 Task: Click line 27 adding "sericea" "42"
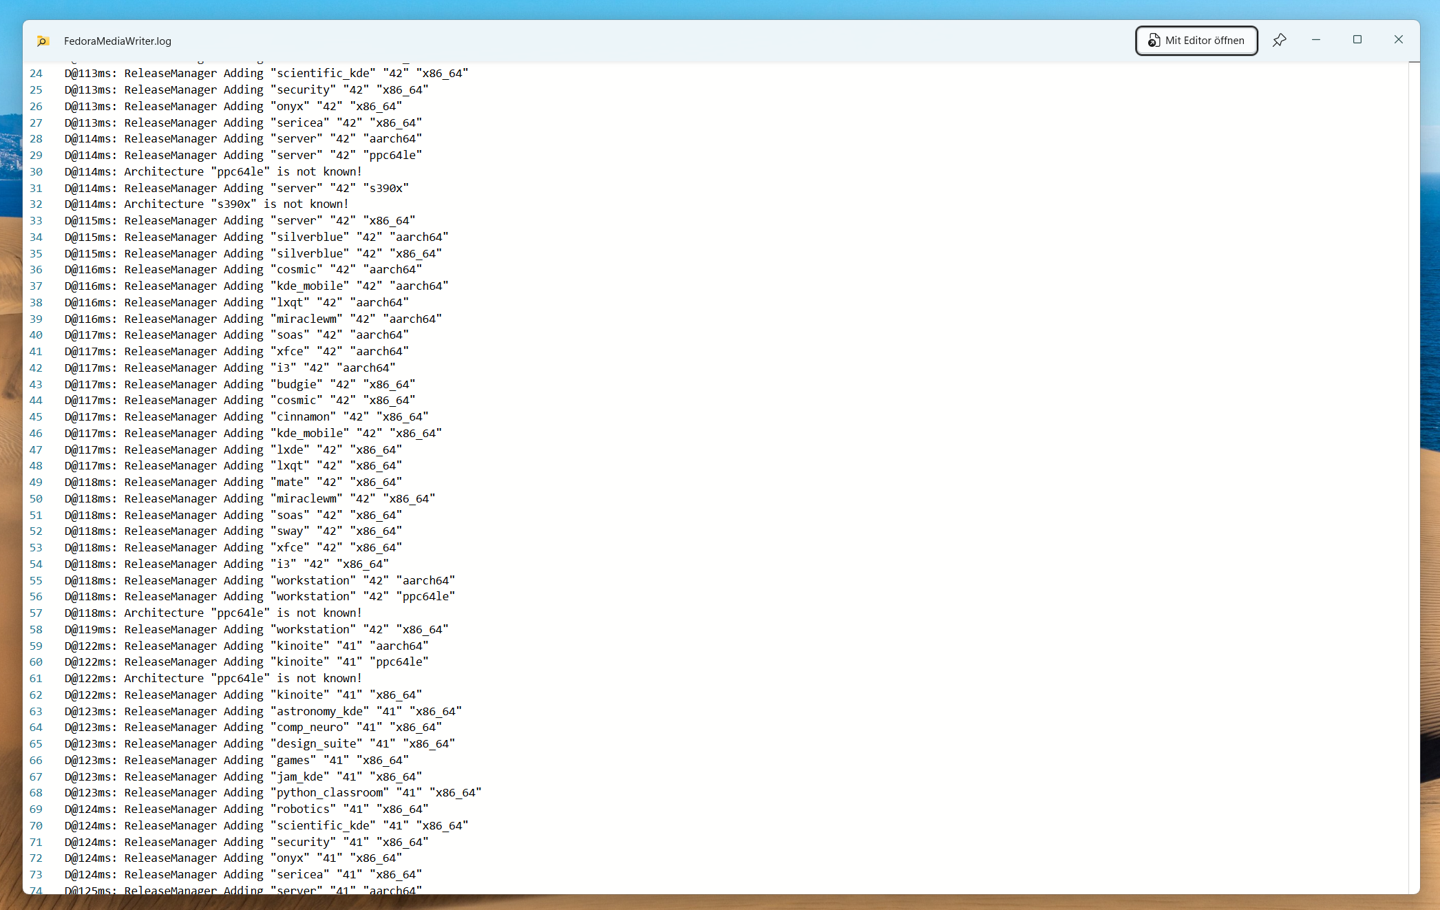243,123
